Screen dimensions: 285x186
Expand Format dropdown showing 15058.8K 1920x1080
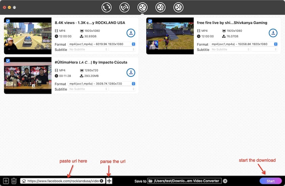pos(244,44)
